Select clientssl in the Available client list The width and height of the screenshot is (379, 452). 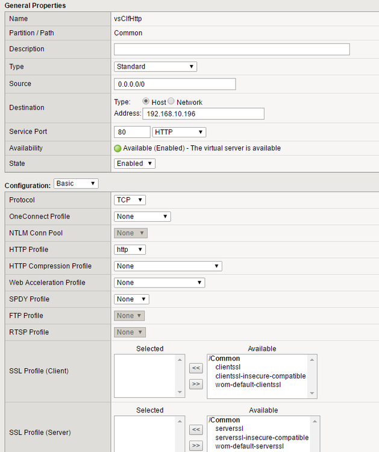(x=228, y=367)
